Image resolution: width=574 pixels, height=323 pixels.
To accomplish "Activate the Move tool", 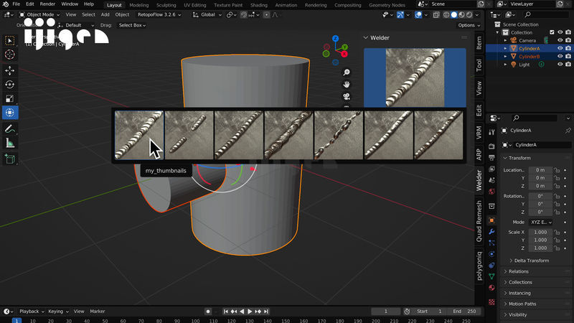I will (10, 70).
